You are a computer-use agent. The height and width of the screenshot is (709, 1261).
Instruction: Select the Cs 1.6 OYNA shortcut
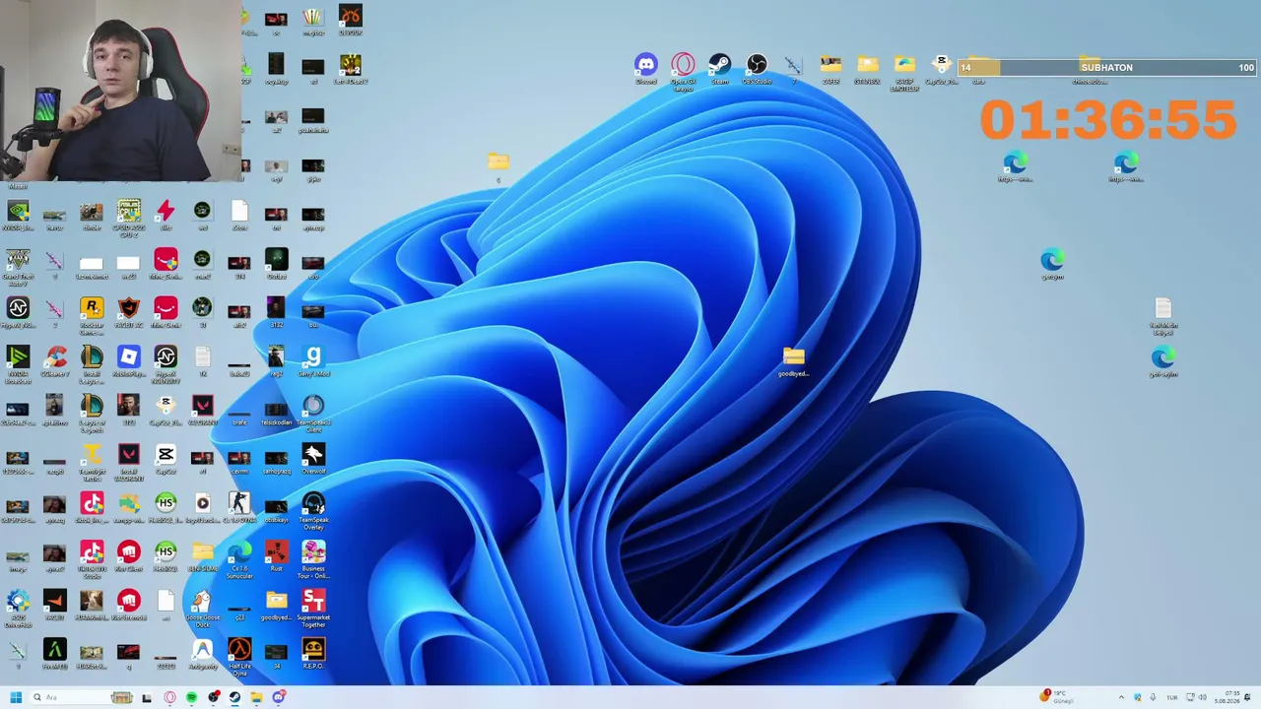[x=239, y=508]
